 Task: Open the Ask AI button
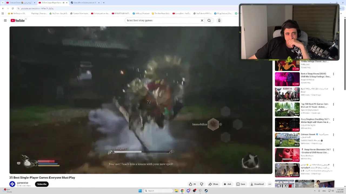click(x=227, y=184)
